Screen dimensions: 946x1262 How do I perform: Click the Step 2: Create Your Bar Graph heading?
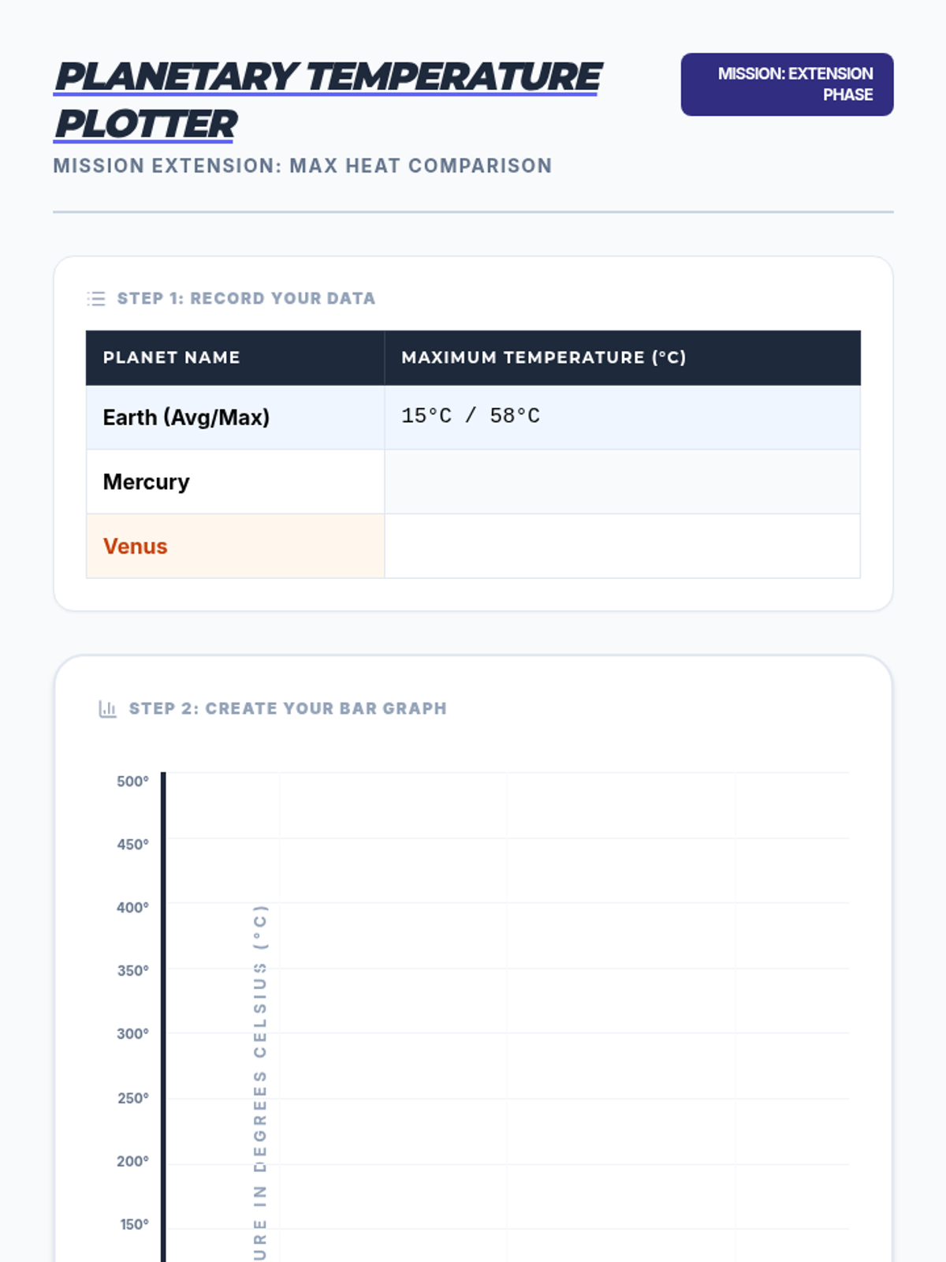(288, 708)
